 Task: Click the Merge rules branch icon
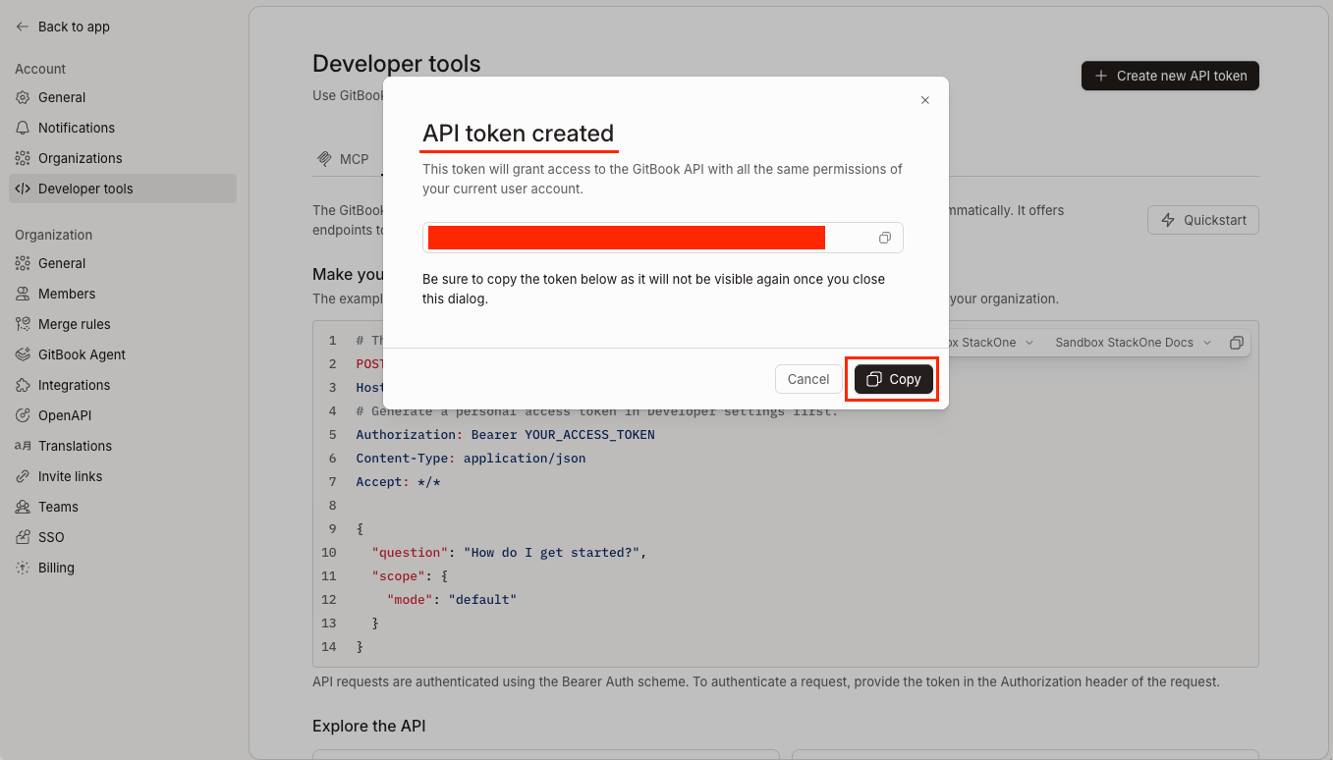pyautogui.click(x=23, y=324)
